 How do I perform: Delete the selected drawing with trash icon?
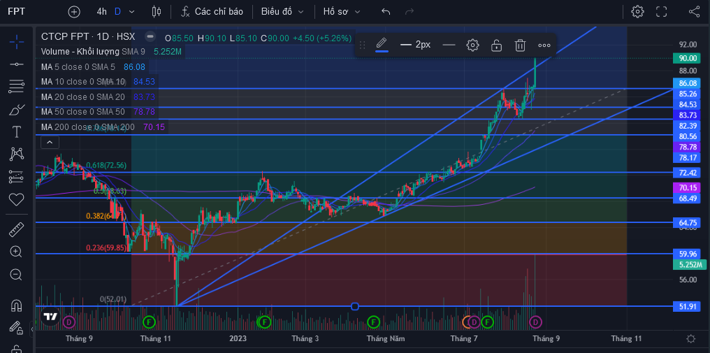point(521,45)
